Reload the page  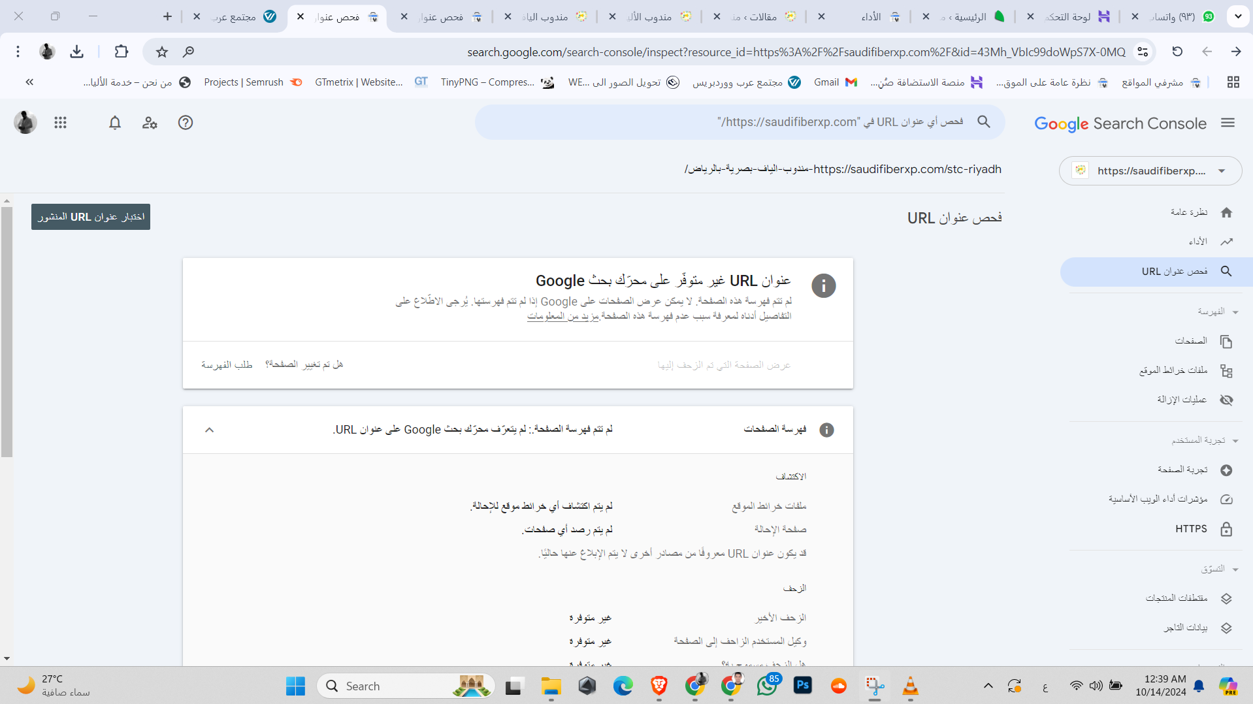[1177, 52]
